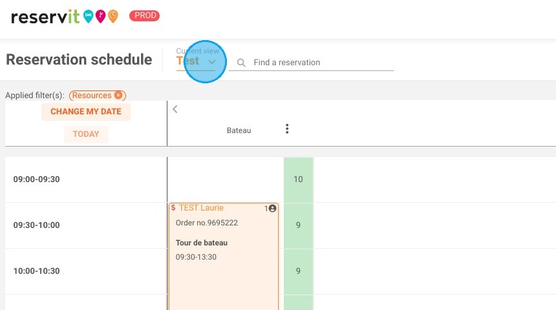The height and width of the screenshot is (310, 556).
Task: Click the PROD environment badge
Action: [x=144, y=15]
